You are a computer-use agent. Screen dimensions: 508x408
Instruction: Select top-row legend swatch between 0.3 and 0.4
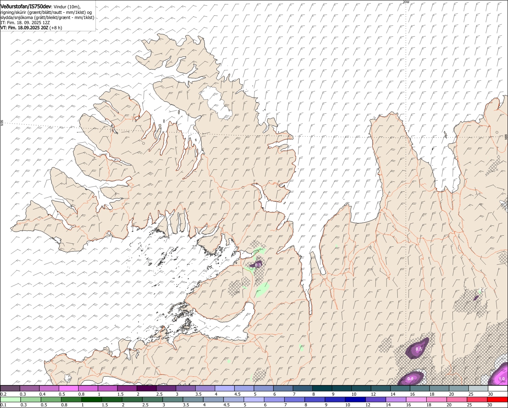[29, 388]
